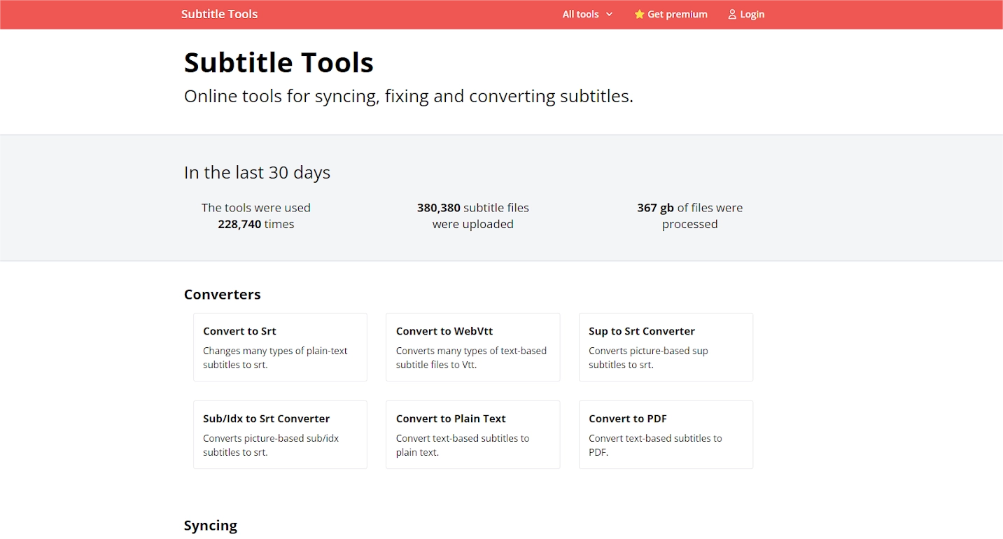1003x539 pixels.
Task: Click the Subtitle Tools logo in header
Action: click(x=219, y=14)
